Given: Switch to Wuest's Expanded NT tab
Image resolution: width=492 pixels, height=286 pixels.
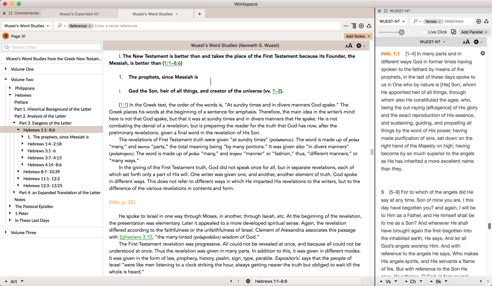Looking at the screenshot, I should pos(79,14).
